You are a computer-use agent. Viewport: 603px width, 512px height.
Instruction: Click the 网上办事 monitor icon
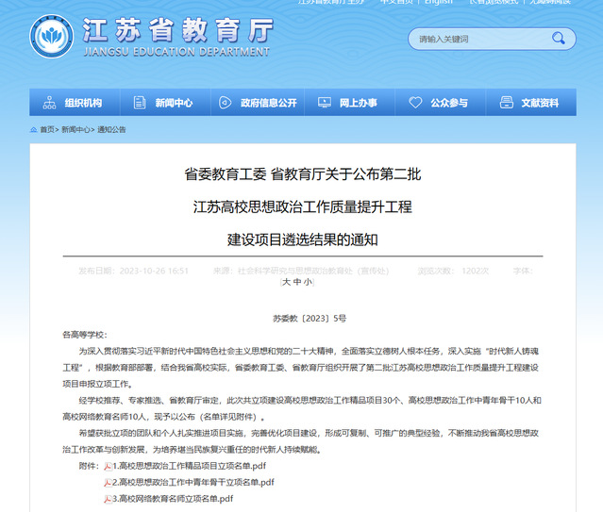324,103
